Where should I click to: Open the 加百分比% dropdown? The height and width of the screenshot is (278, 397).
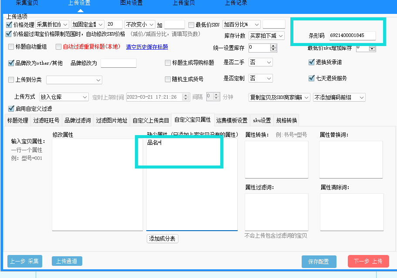pos(242,24)
